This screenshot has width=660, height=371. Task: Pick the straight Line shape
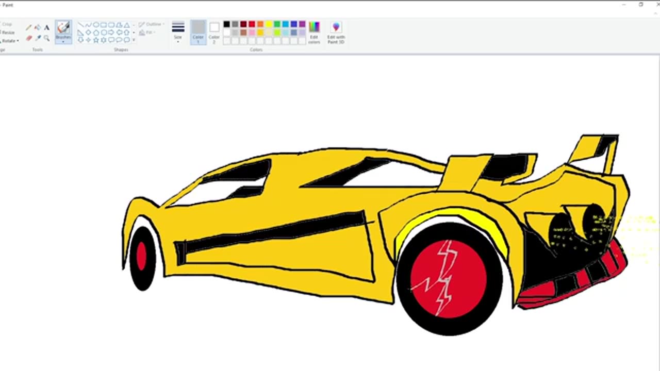pos(81,25)
